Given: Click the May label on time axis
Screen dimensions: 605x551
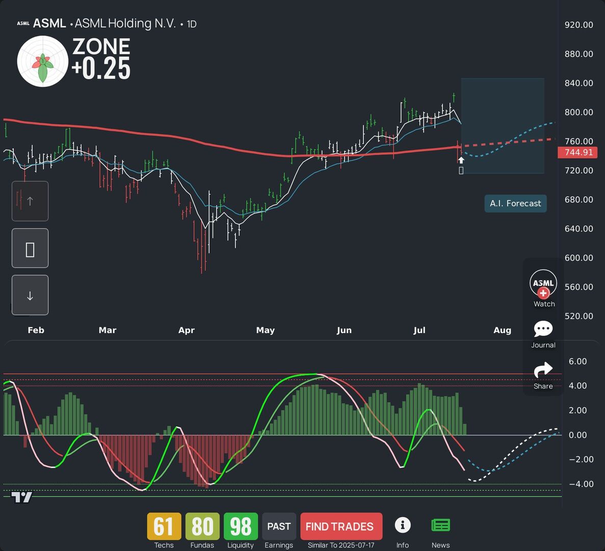Looking at the screenshot, I should pos(266,330).
